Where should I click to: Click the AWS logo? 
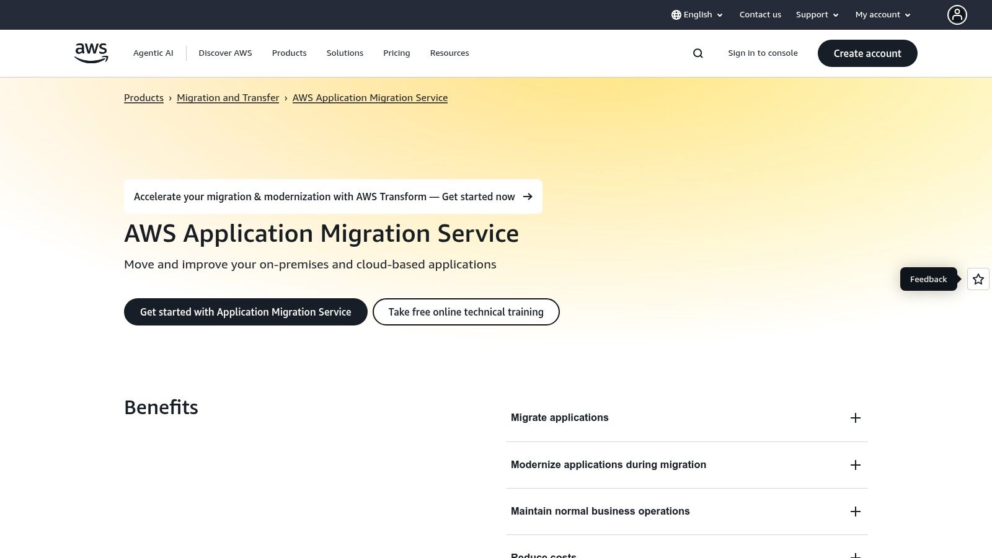[x=91, y=53]
